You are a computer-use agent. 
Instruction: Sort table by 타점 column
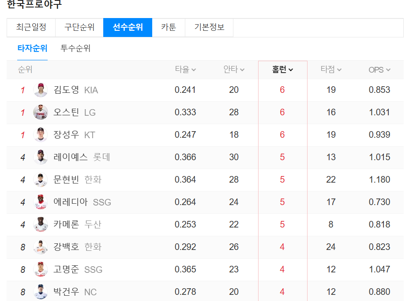[331, 70]
